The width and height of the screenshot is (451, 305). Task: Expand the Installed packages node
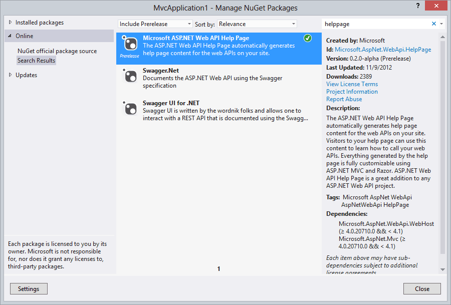(11, 23)
